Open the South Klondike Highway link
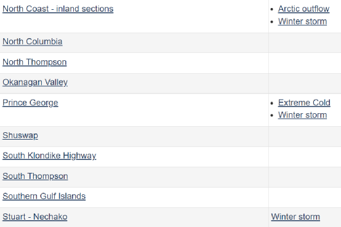This screenshot has width=341, height=227. coord(49,156)
